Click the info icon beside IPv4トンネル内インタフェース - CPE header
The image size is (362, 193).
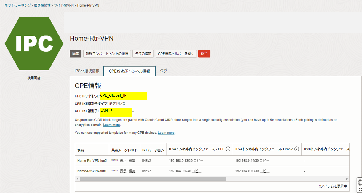click(x=228, y=149)
